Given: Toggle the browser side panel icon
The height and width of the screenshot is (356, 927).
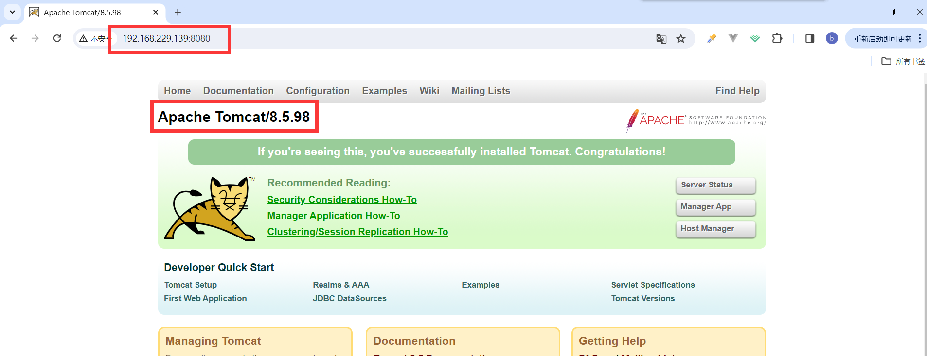Looking at the screenshot, I should point(810,38).
